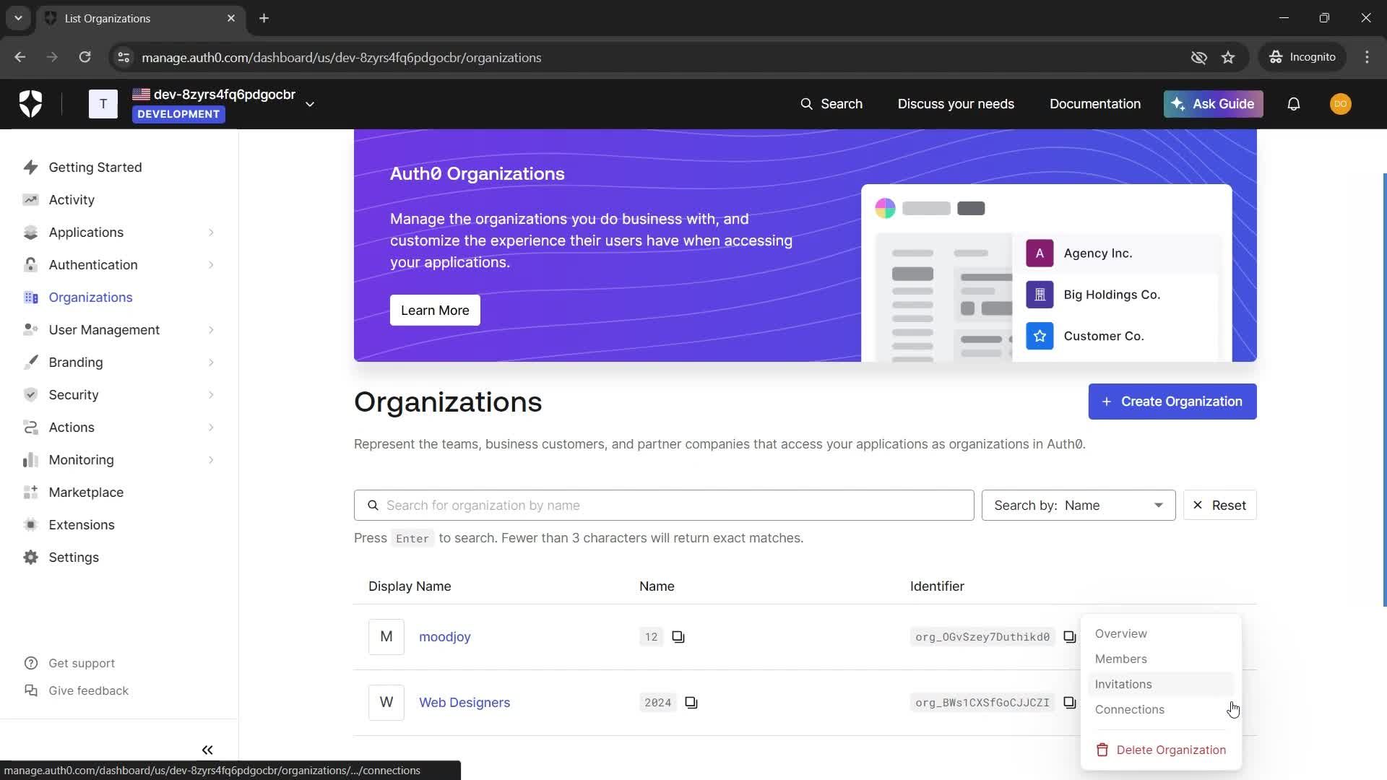Choose Delete Organization in the menu

point(1161,750)
